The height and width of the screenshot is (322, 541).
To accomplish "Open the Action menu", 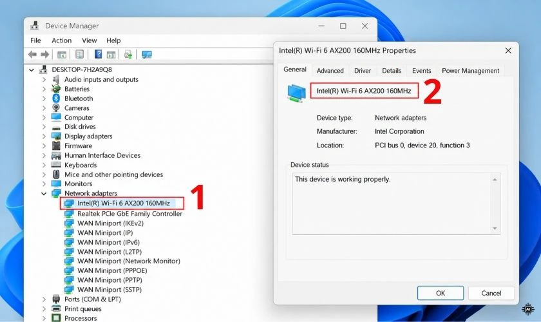I will (62, 41).
